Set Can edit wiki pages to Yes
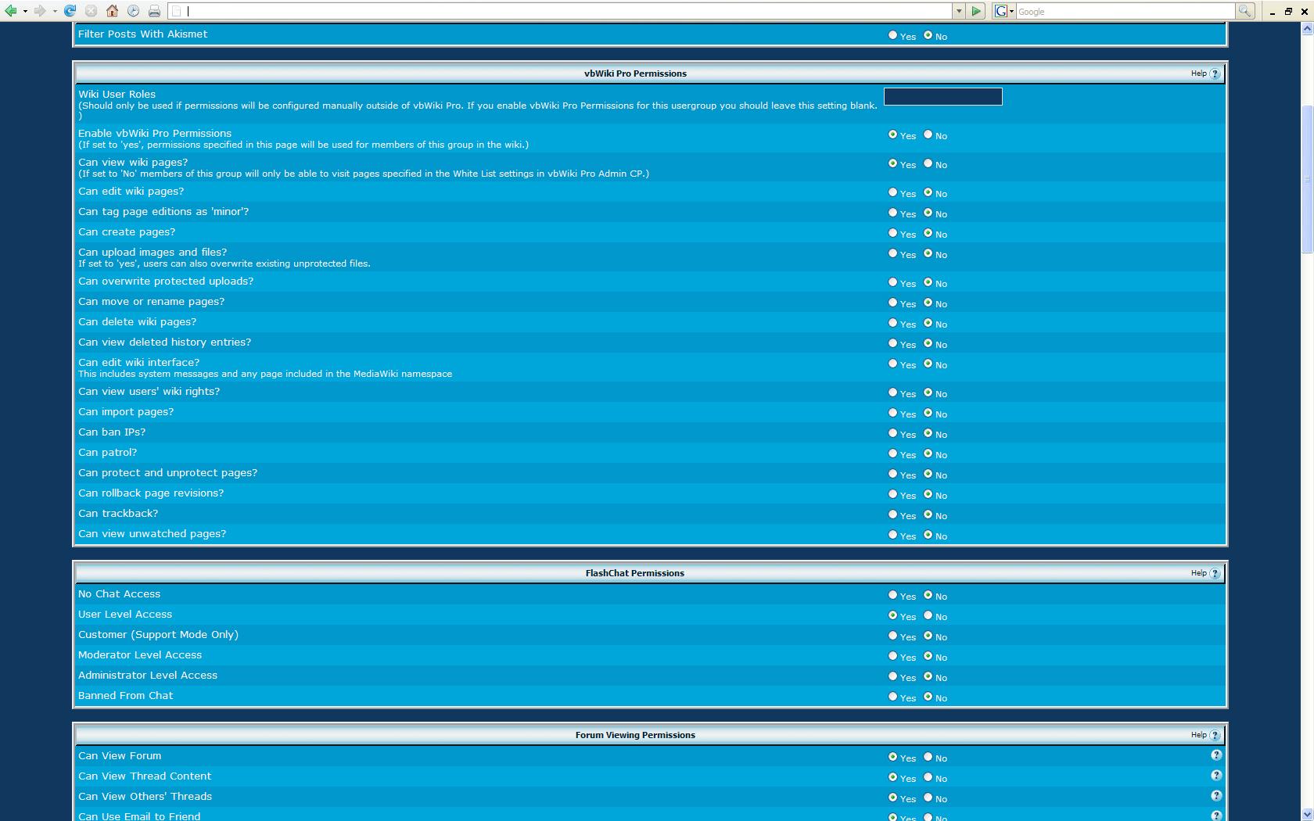Image resolution: width=1314 pixels, height=821 pixels. pos(892,192)
